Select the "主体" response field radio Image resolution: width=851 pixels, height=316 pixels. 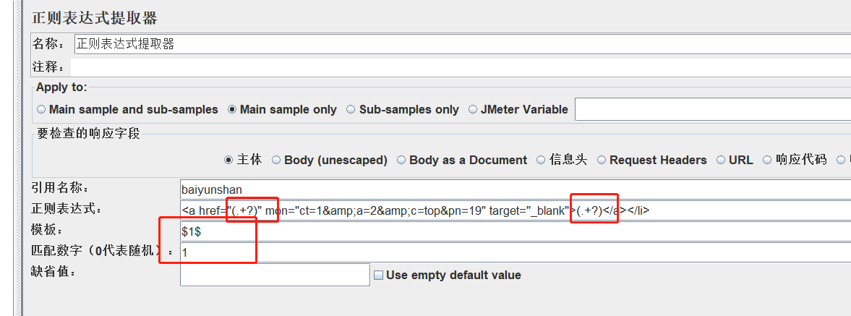click(x=228, y=160)
